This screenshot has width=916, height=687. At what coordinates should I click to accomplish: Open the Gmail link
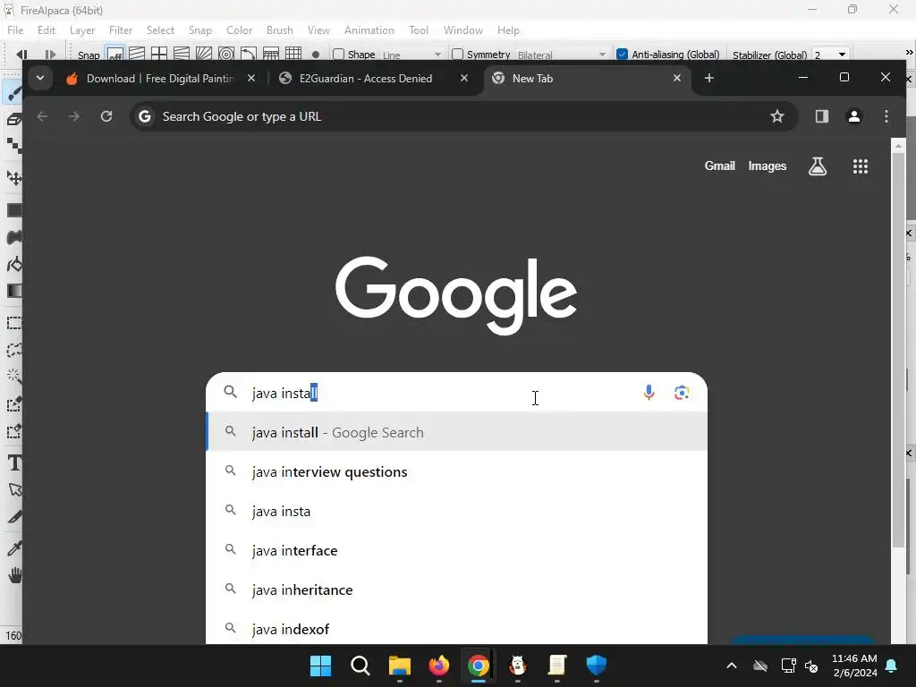[719, 165]
